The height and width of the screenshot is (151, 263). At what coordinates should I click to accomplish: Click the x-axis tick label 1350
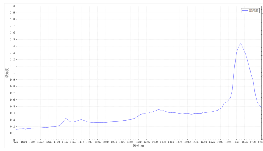(138, 142)
